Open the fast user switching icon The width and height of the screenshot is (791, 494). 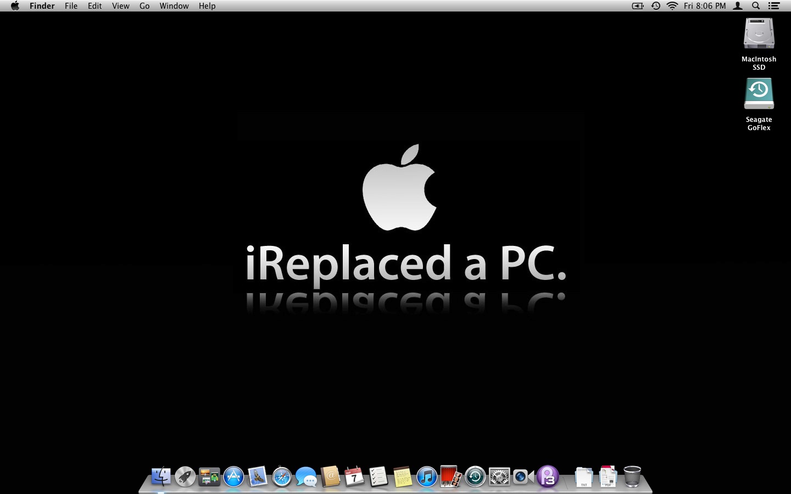[738, 6]
